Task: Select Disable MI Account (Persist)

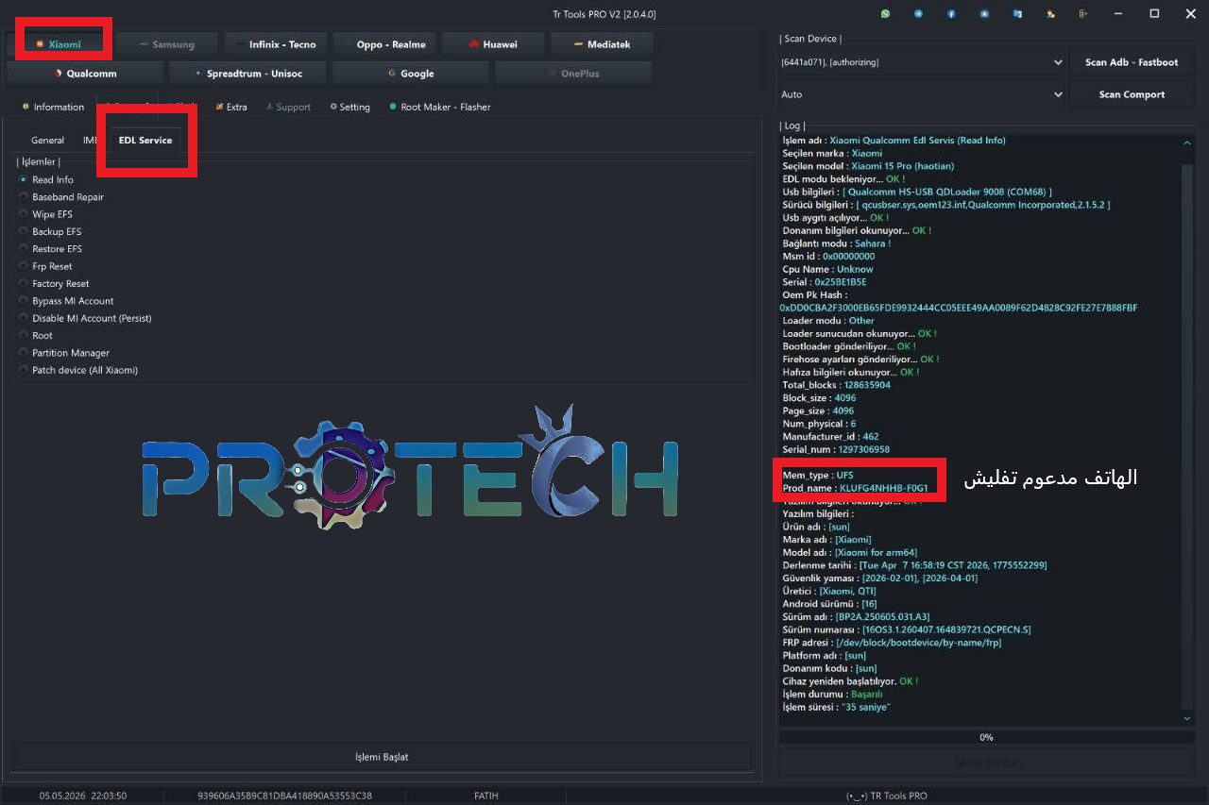Action: [x=85, y=318]
